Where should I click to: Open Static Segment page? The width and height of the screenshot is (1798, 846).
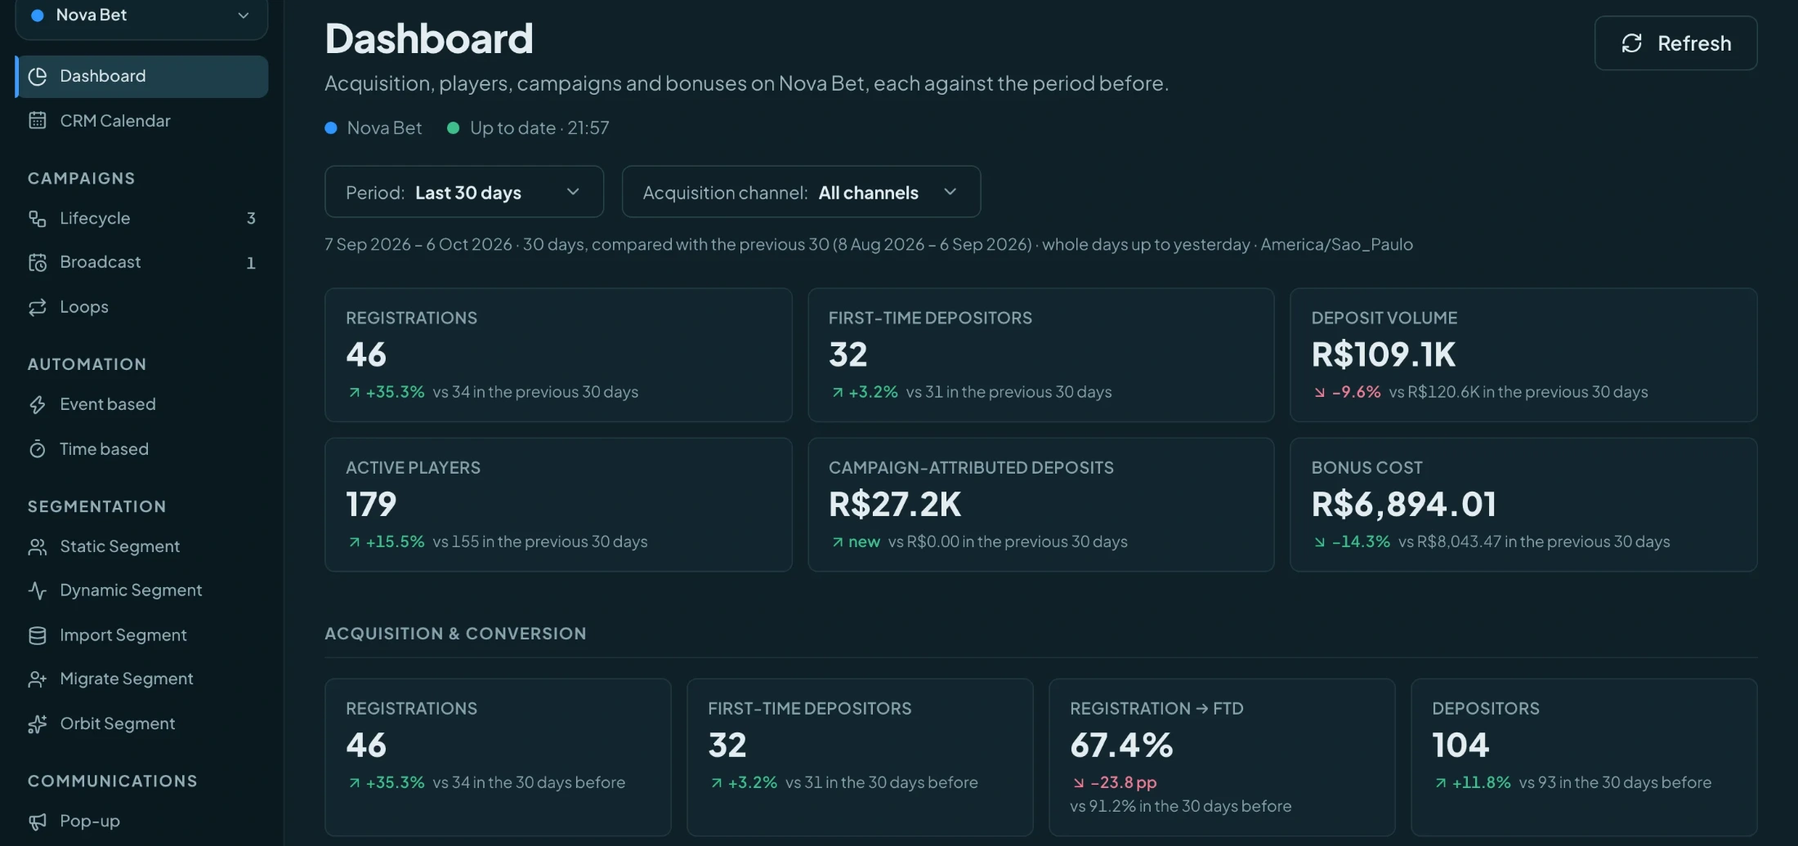tap(141, 546)
